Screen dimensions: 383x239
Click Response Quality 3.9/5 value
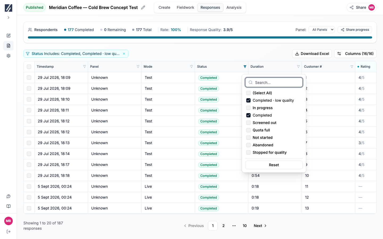228,30
